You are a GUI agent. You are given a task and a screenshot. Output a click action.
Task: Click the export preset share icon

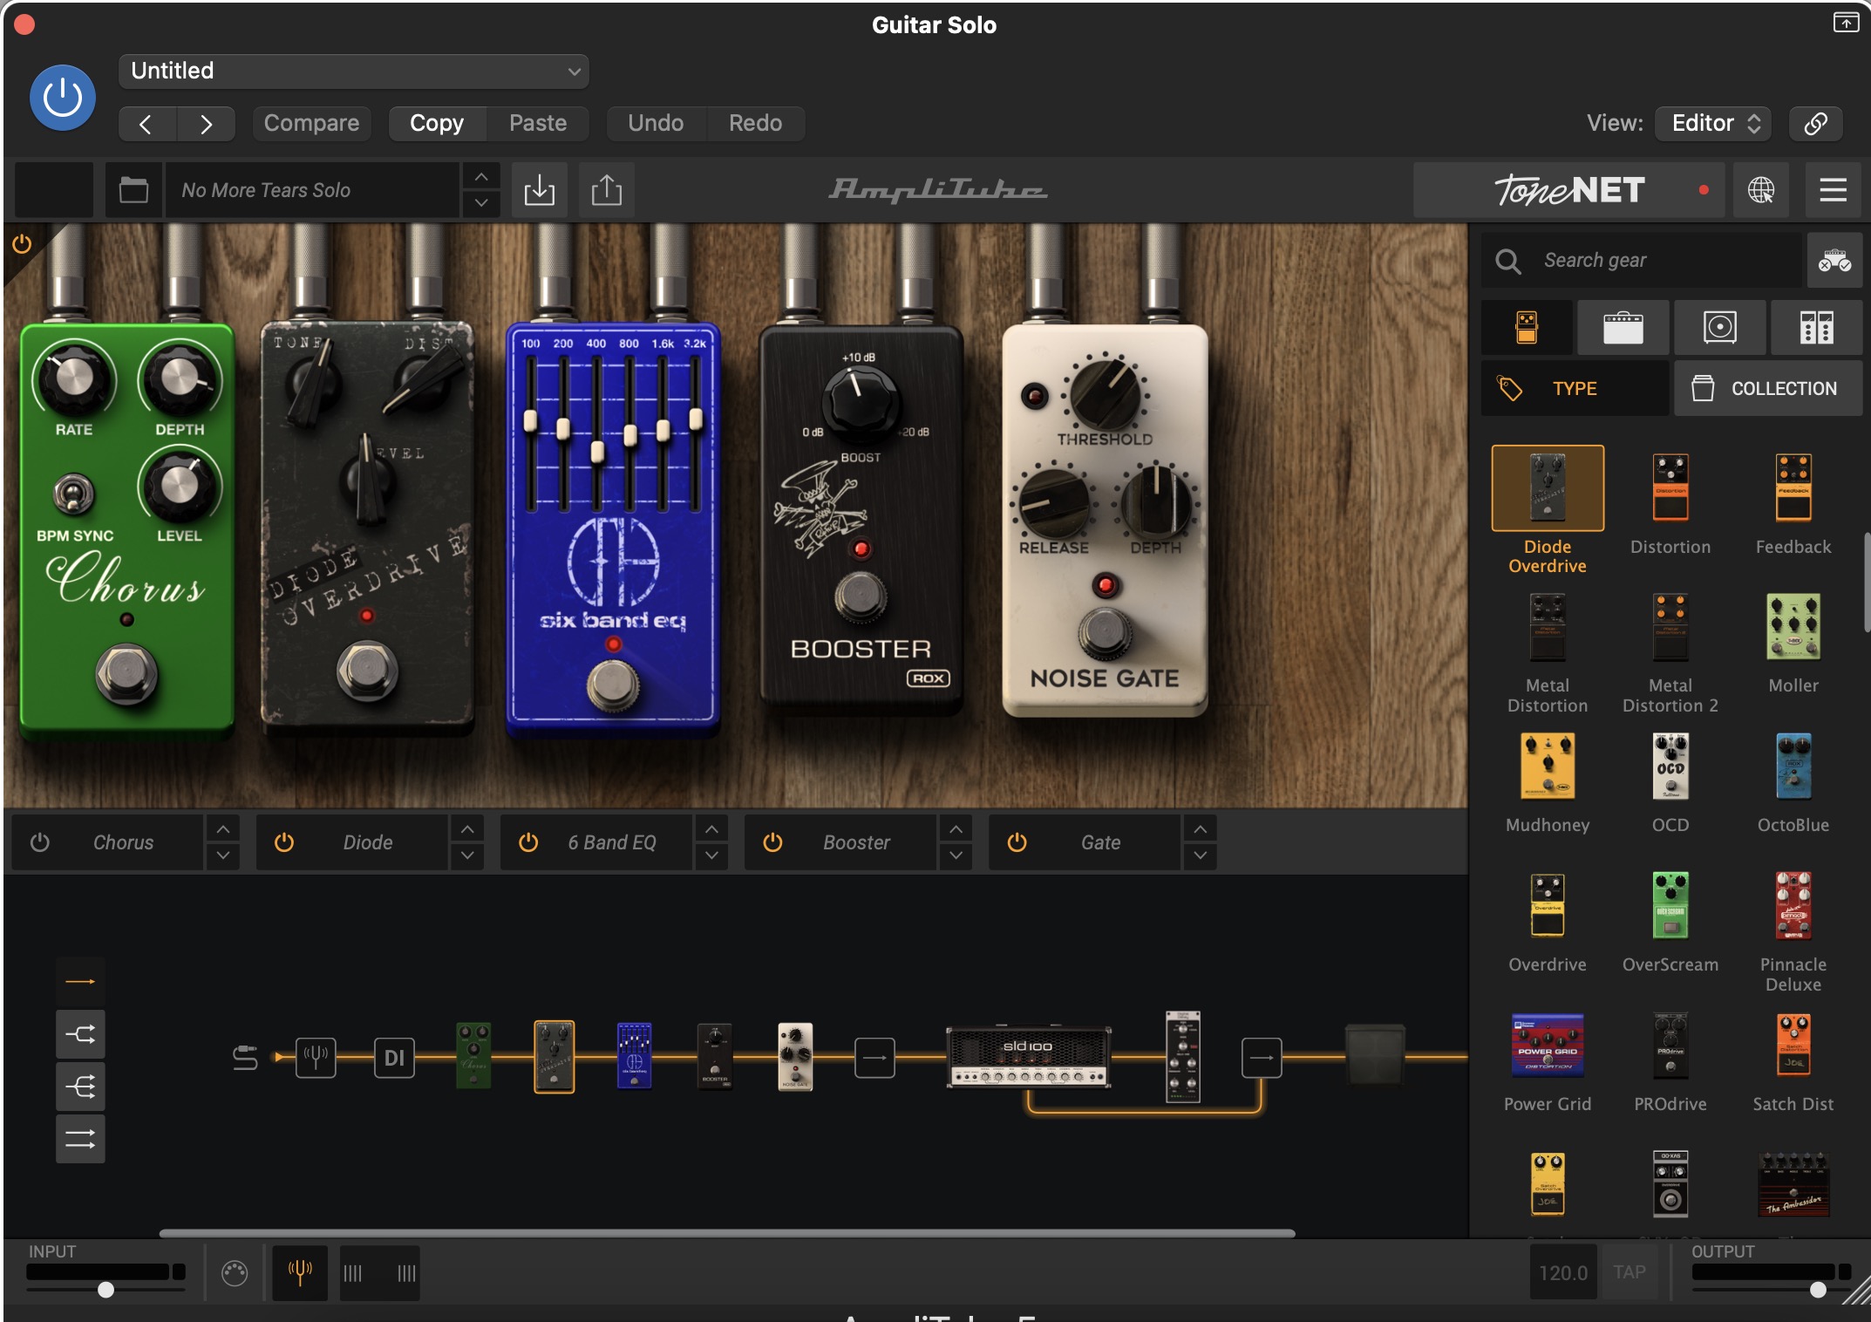[x=607, y=190]
